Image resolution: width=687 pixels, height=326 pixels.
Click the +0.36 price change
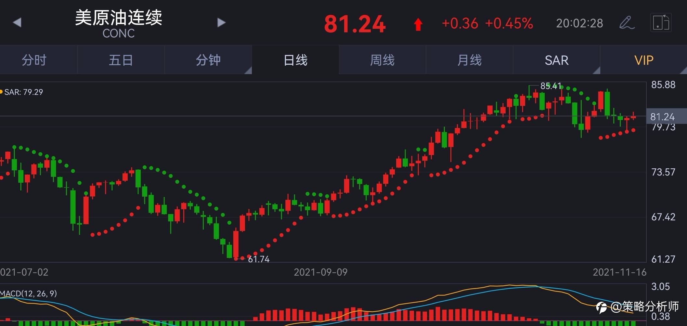[x=460, y=23]
